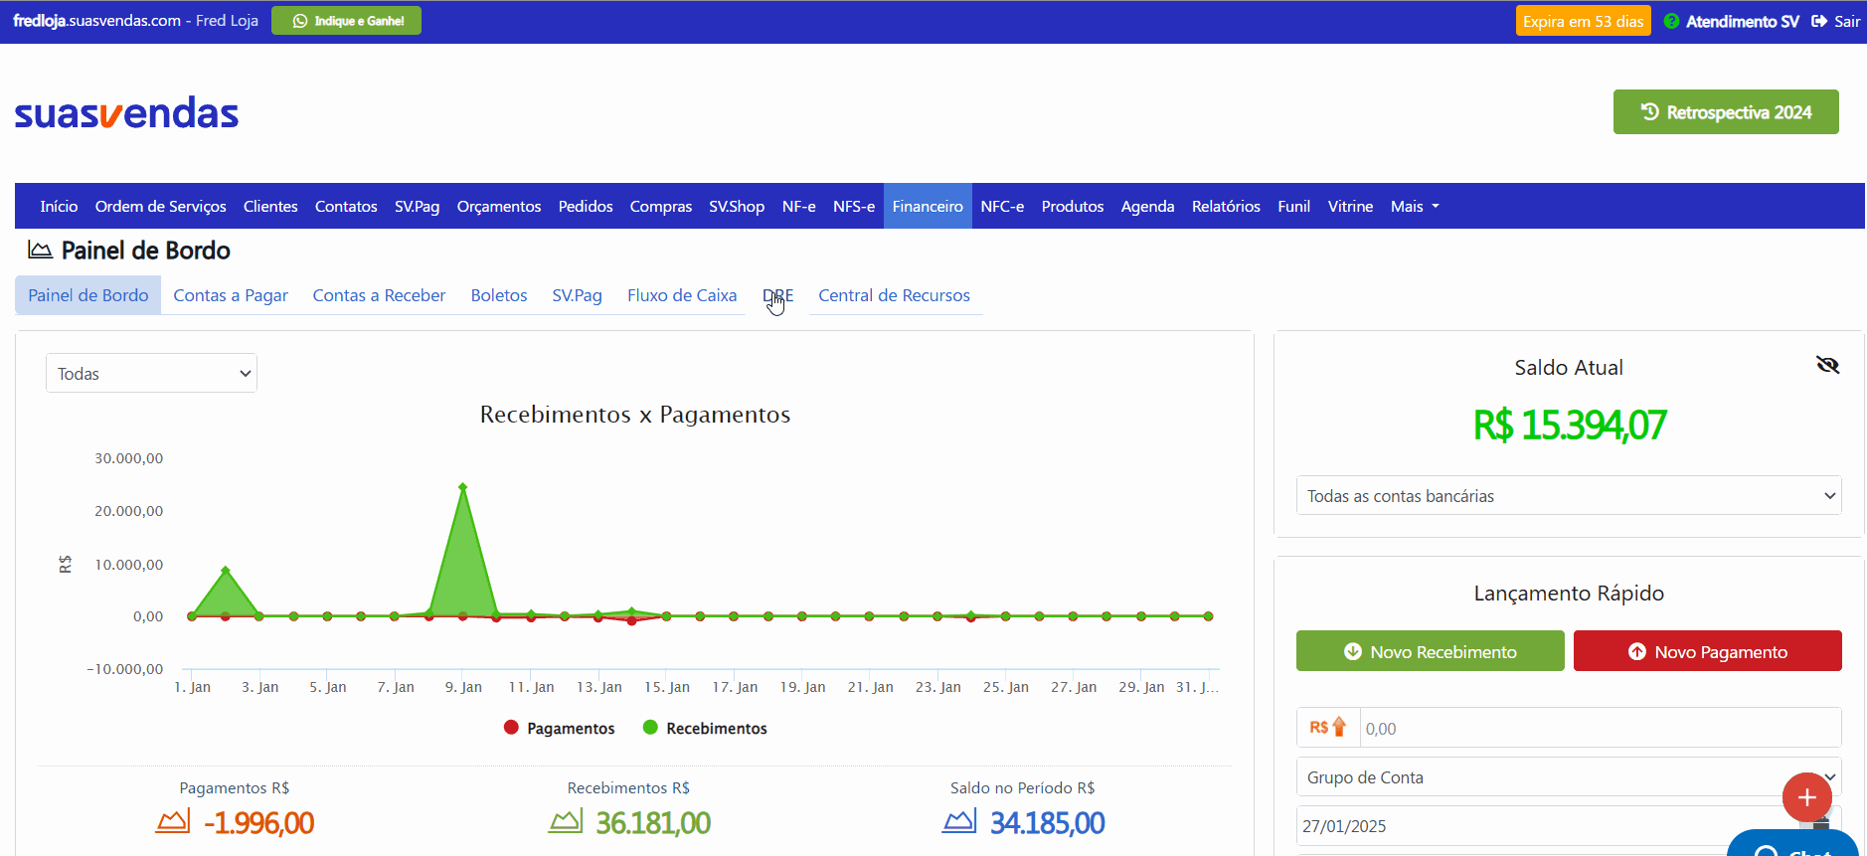1867x856 pixels.
Task: Open Orçamentos menu
Action: (x=499, y=206)
